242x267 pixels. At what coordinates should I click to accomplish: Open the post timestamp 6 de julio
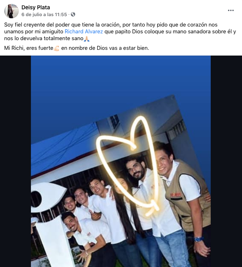click(44, 14)
